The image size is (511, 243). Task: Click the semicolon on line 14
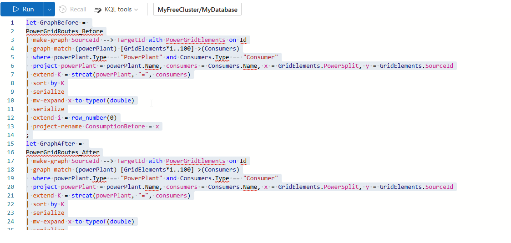pos(27,135)
